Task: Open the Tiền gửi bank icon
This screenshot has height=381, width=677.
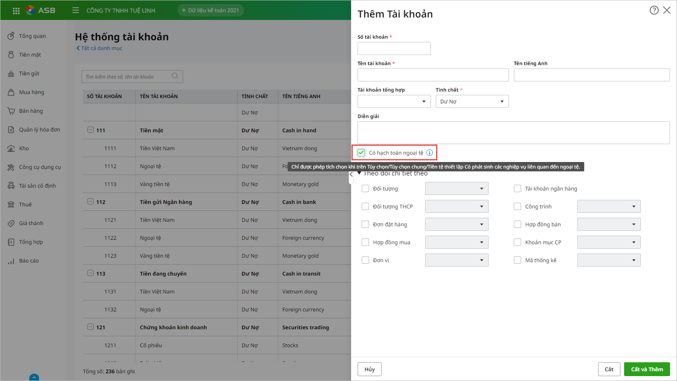Action: click(x=11, y=74)
